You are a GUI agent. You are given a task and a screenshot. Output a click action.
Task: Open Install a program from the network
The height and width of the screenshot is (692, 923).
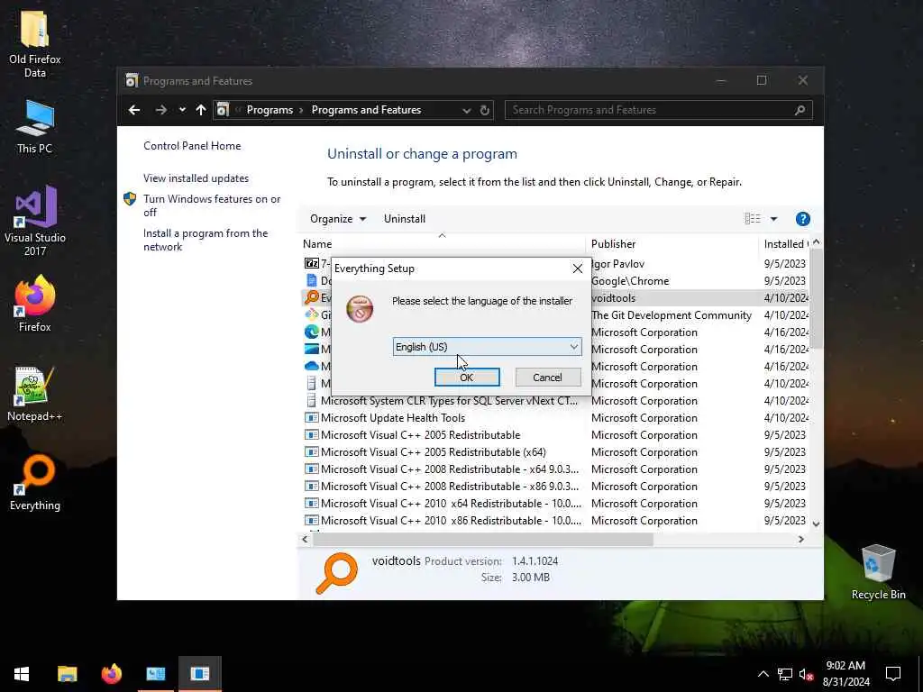coord(206,240)
